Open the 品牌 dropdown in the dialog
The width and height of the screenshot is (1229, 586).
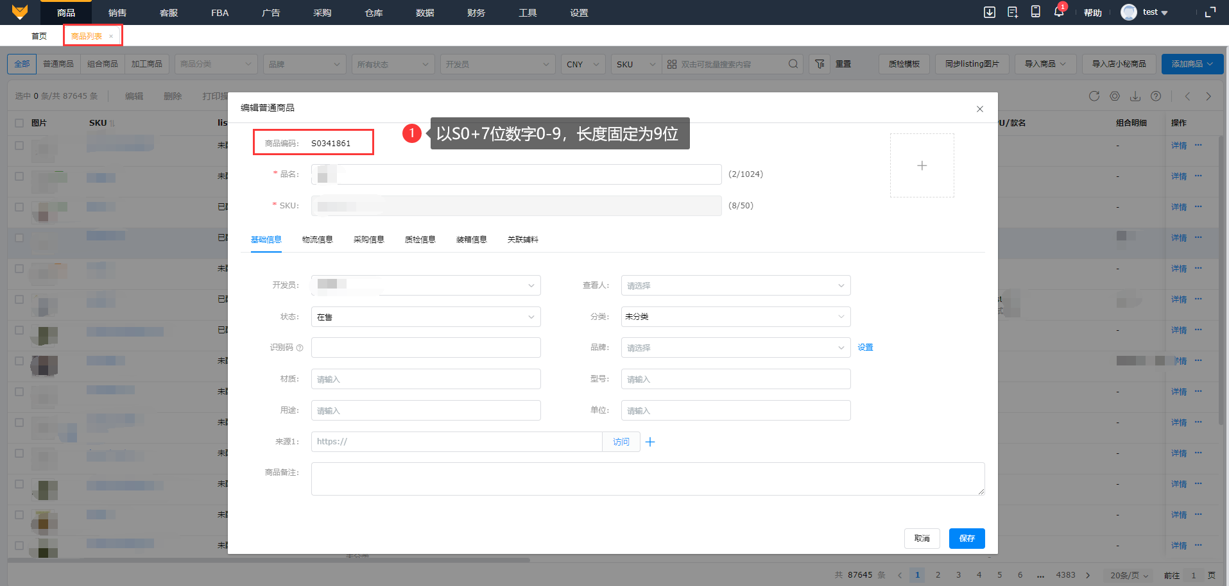pos(736,347)
